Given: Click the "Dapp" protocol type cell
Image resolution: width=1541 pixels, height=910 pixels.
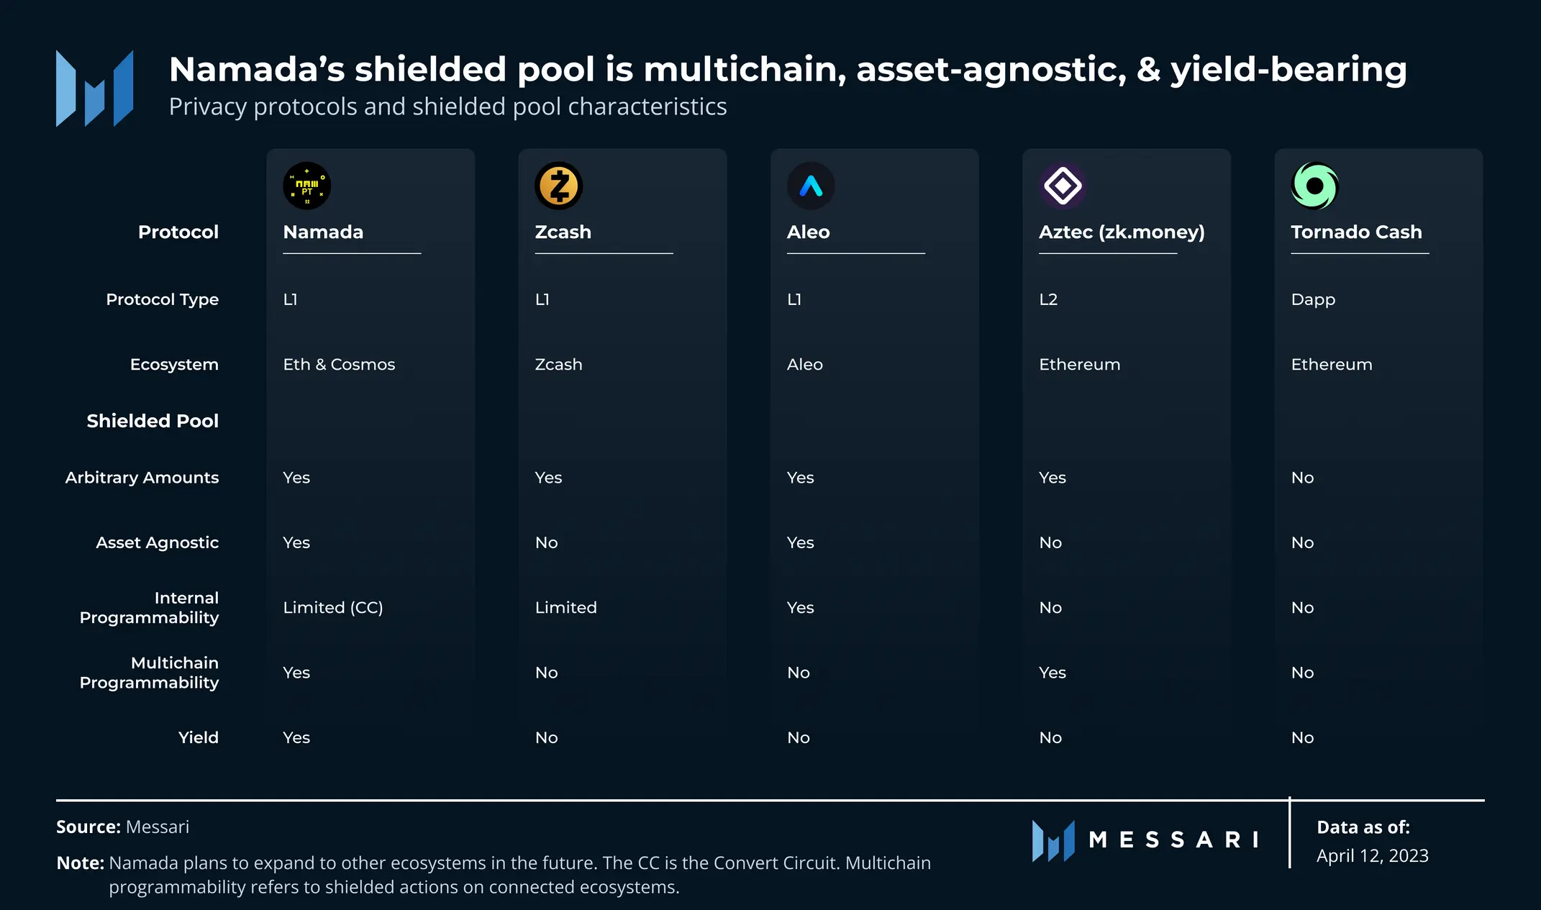Looking at the screenshot, I should click(x=1313, y=299).
